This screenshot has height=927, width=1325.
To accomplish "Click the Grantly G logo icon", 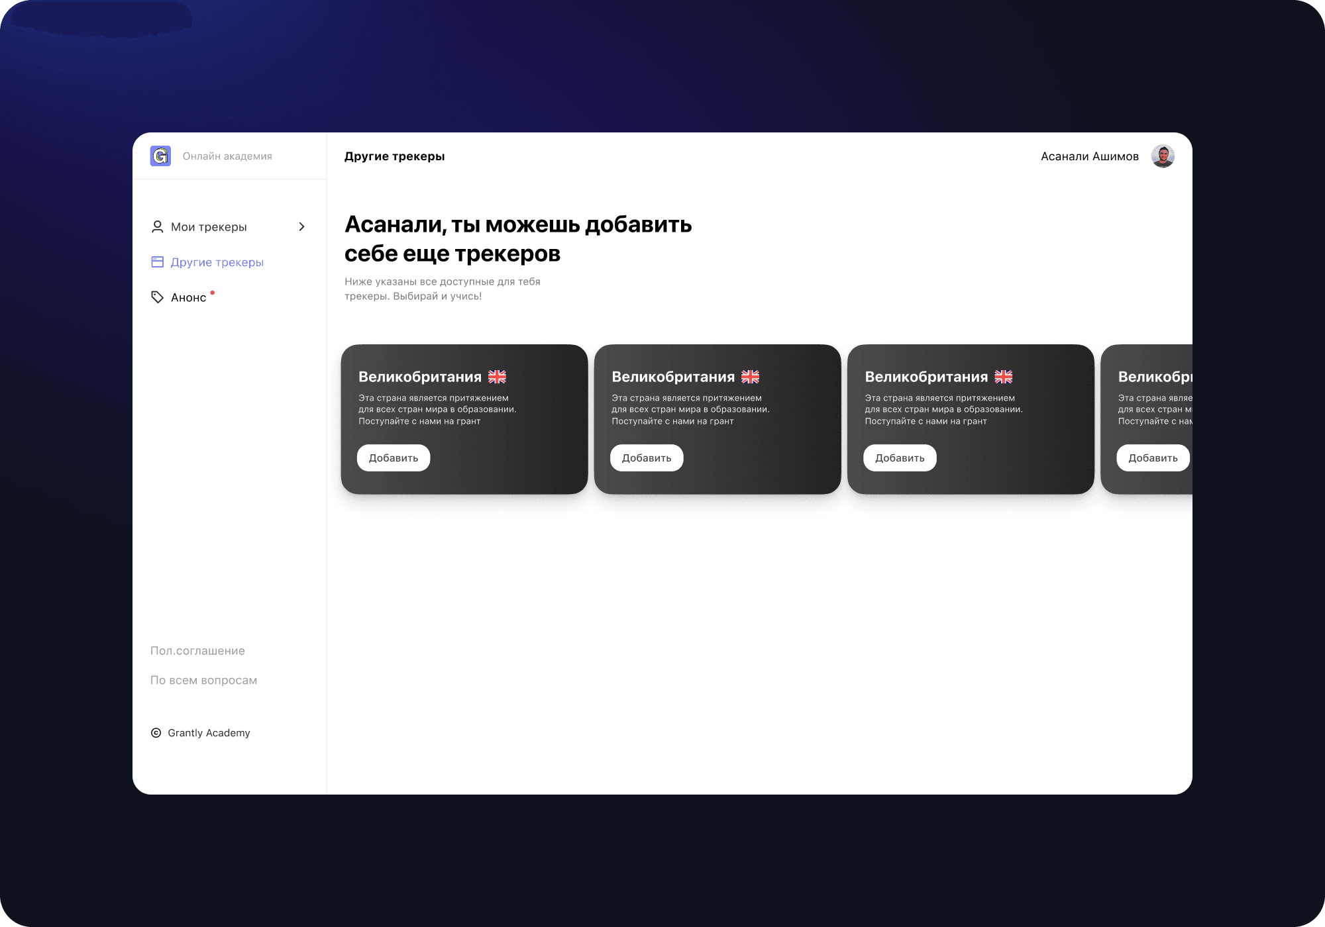I will coord(160,156).
